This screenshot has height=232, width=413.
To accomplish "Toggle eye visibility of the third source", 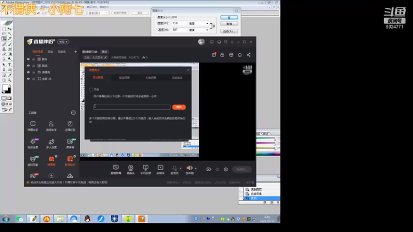I will tap(28, 72).
